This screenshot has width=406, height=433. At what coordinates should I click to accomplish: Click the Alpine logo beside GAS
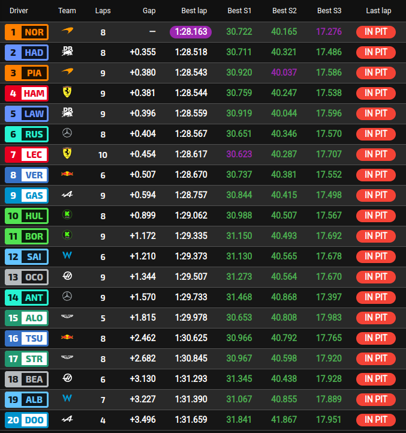point(67,195)
